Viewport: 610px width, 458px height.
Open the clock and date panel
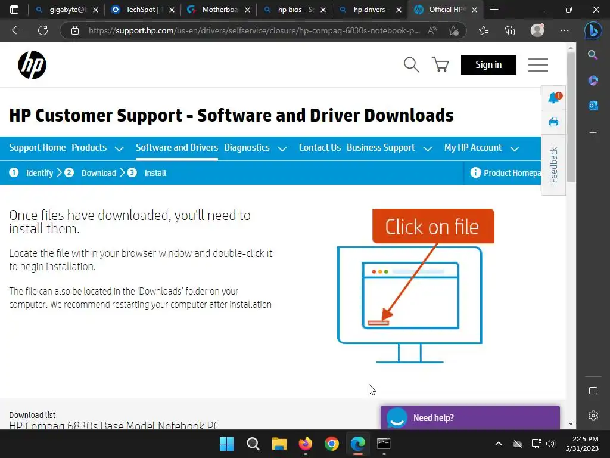[582, 444]
